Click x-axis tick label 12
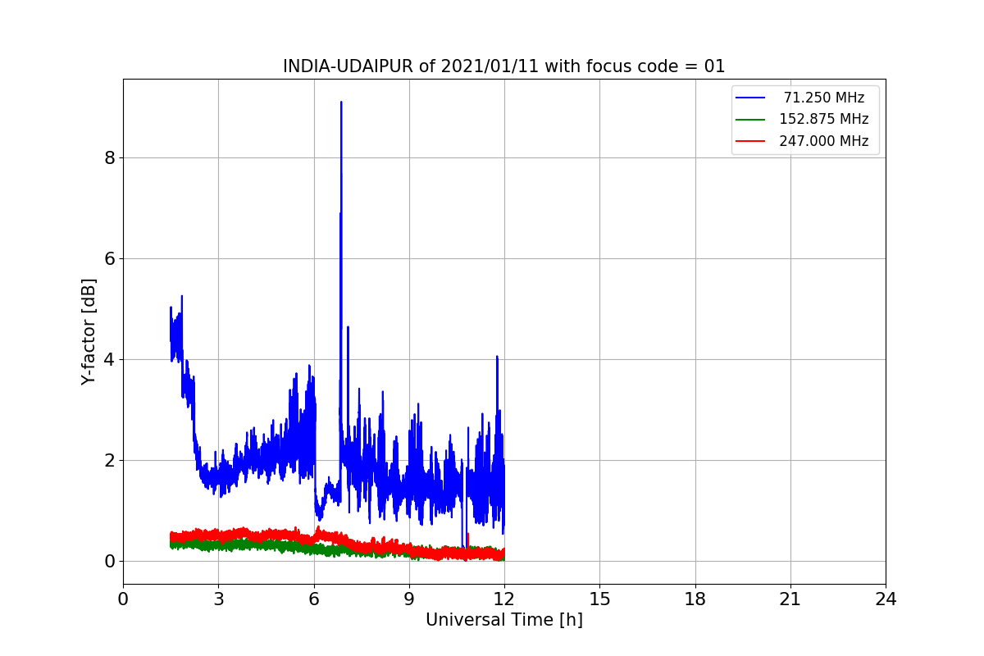Viewport: 984px width, 656px height. pos(504,599)
